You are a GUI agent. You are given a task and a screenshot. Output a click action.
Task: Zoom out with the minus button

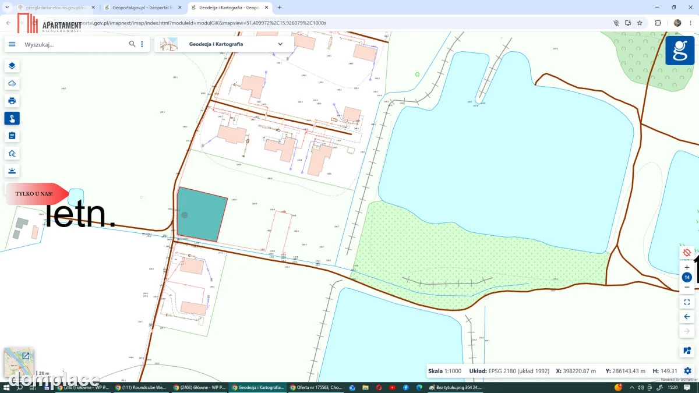coord(687,287)
